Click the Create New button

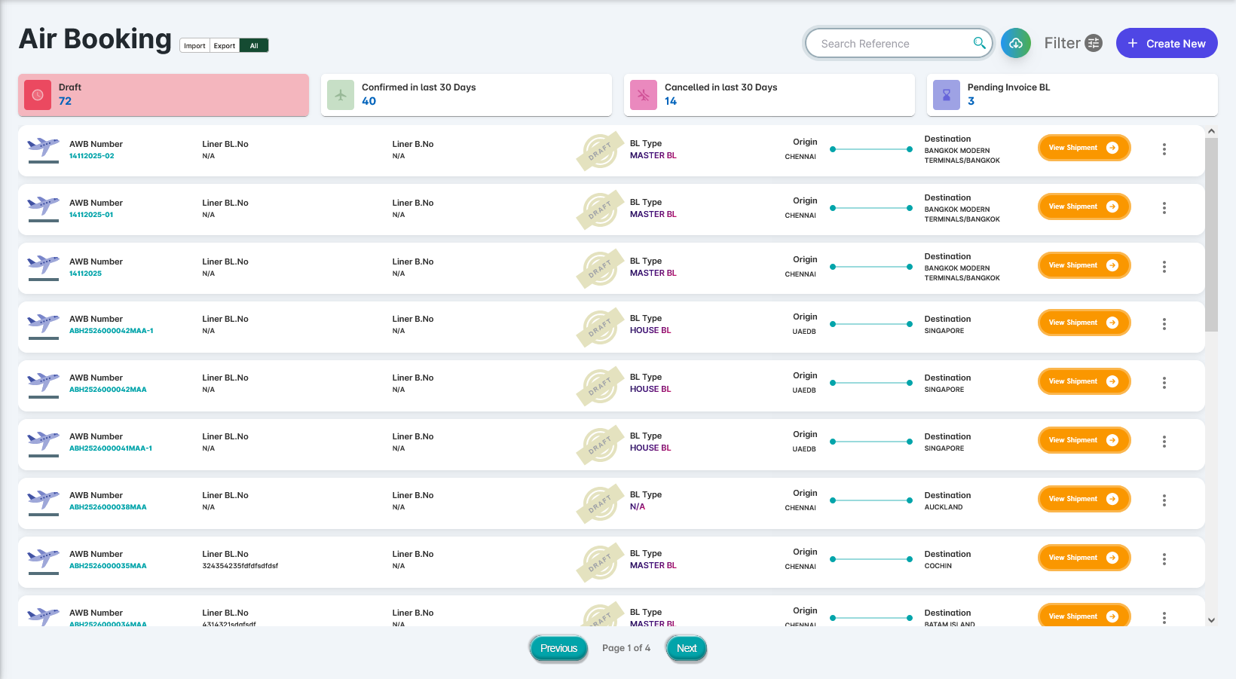[1166, 44]
